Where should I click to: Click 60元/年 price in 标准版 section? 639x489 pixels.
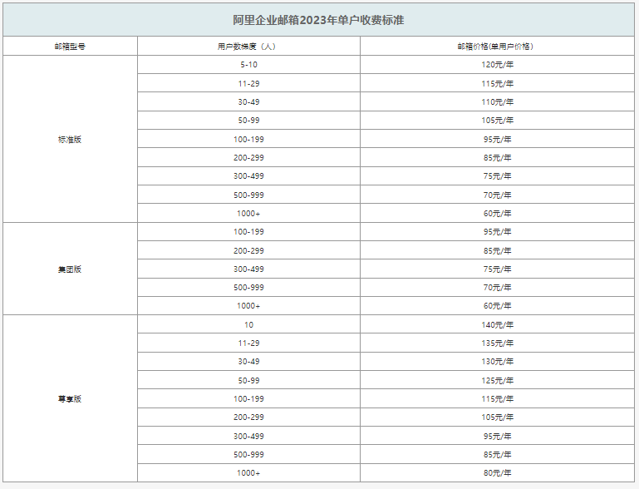(497, 213)
